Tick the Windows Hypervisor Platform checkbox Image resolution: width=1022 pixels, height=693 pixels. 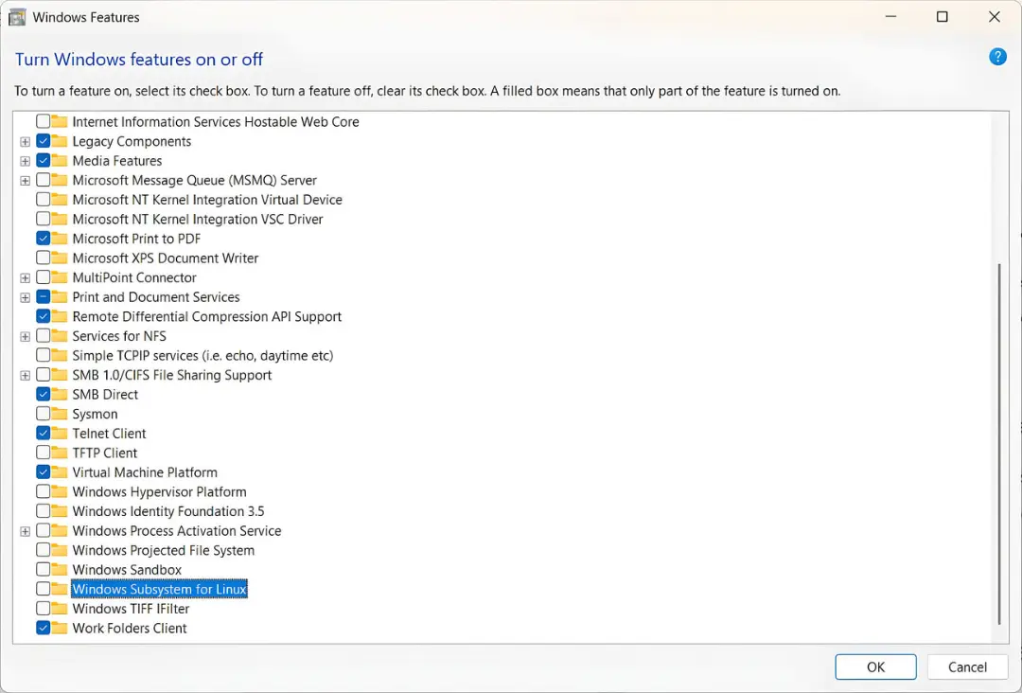coord(43,491)
